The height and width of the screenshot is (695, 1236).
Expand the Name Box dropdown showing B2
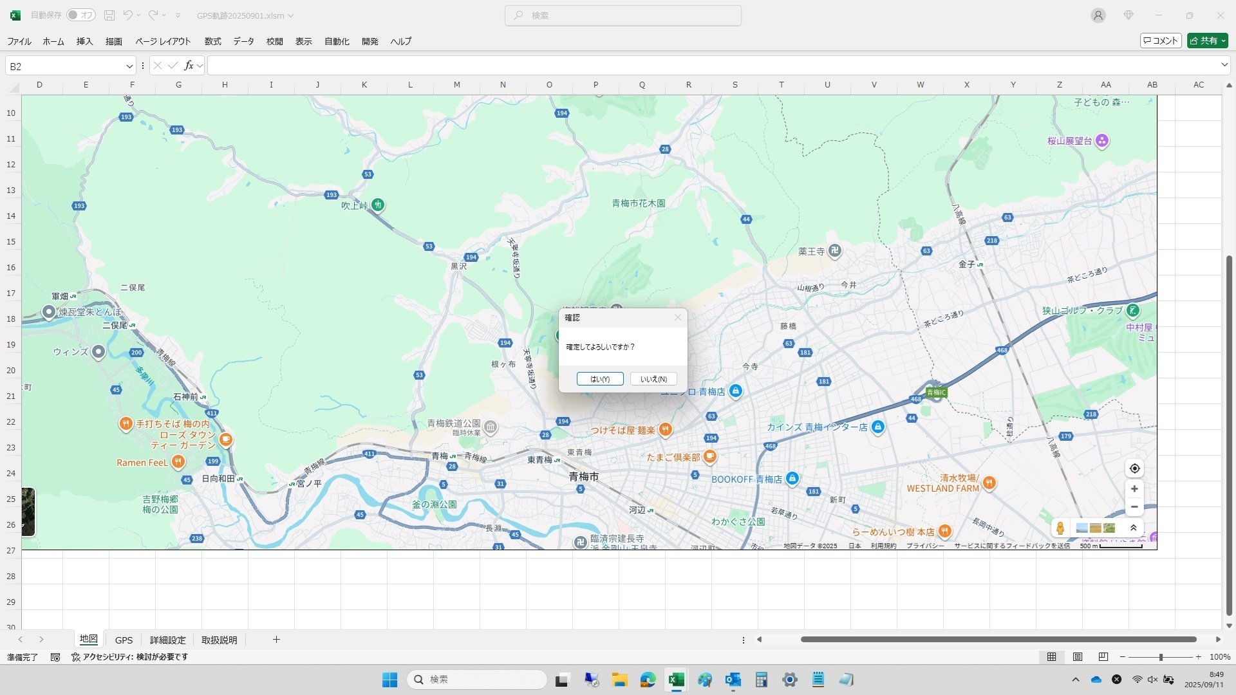click(x=128, y=66)
